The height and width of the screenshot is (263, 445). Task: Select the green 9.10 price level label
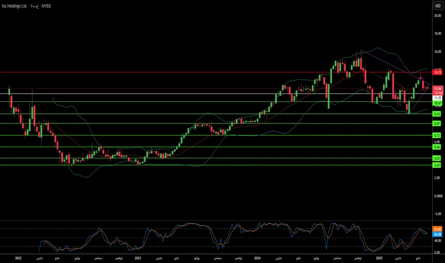[436, 114]
